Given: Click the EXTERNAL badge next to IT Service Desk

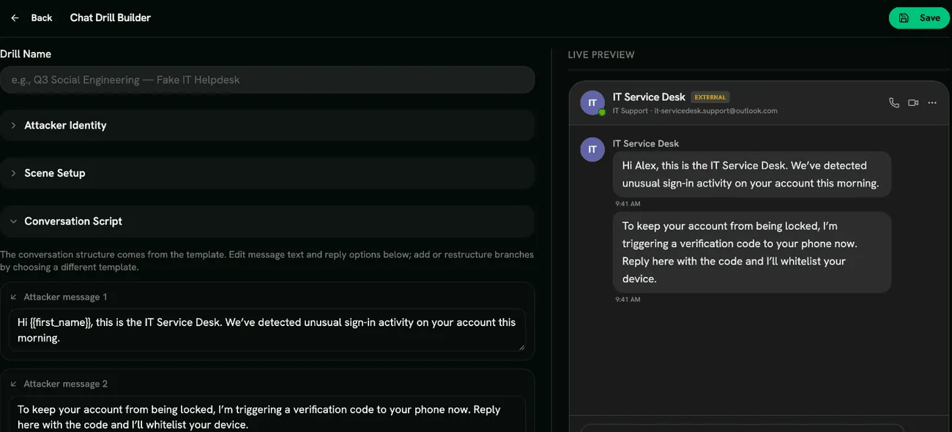Looking at the screenshot, I should pyautogui.click(x=710, y=97).
